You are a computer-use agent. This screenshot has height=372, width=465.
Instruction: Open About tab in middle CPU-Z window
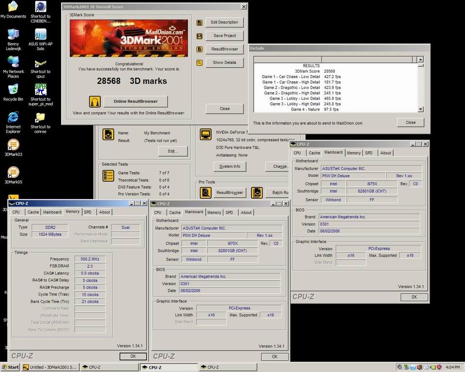pos(246,213)
